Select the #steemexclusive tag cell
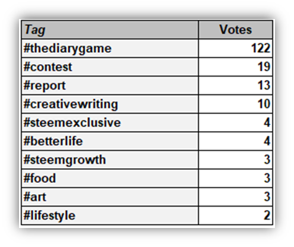 (110, 123)
